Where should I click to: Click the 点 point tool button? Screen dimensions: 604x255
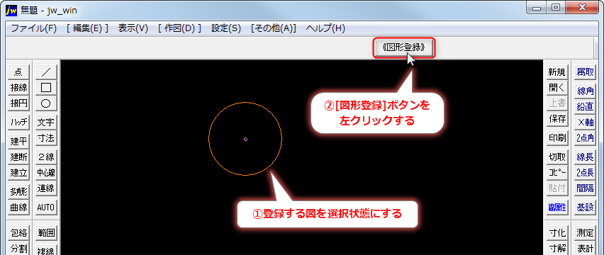[x=18, y=72]
